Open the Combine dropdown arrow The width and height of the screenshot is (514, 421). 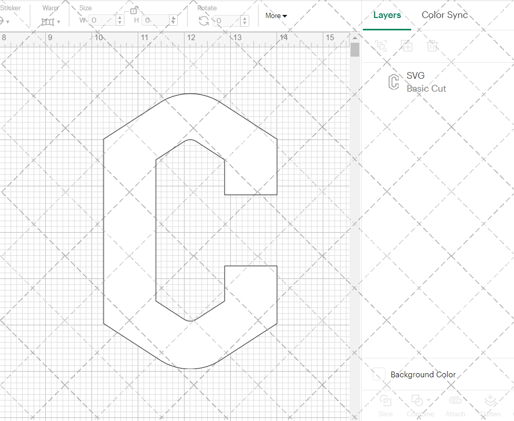[428, 400]
